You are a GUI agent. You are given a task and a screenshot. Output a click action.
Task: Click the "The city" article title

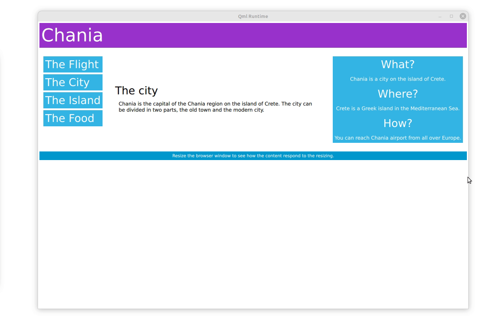(x=136, y=90)
